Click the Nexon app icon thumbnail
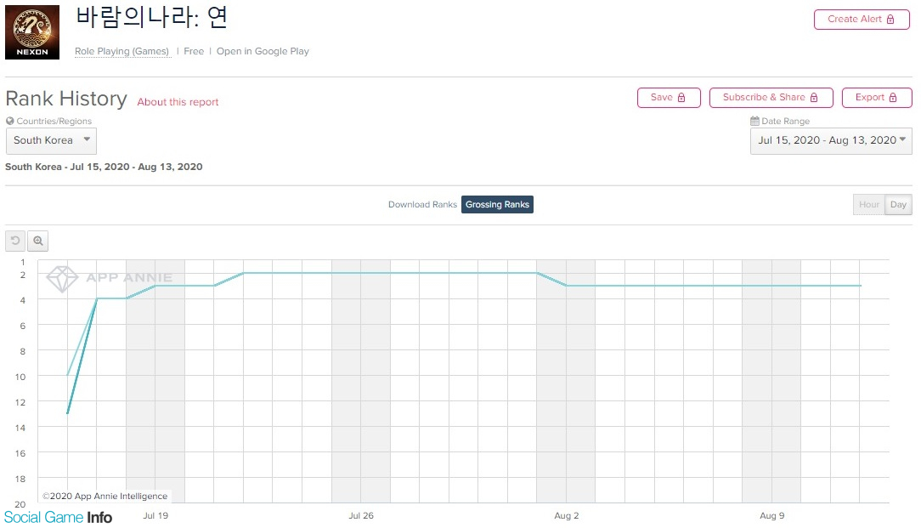Viewport: 921px width, 528px height. tap(32, 32)
